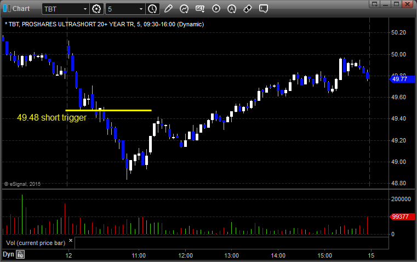The image size is (417, 262).
Task: Open the alerts circled-A menu
Action: pos(232,9)
